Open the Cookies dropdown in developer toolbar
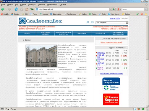The width and height of the screenshot is (149, 111). pyautogui.click(x=16, y=14)
